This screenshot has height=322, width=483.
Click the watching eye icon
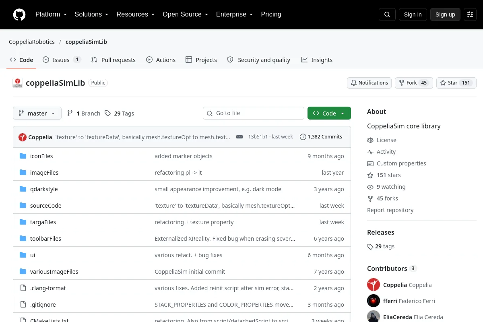point(370,187)
